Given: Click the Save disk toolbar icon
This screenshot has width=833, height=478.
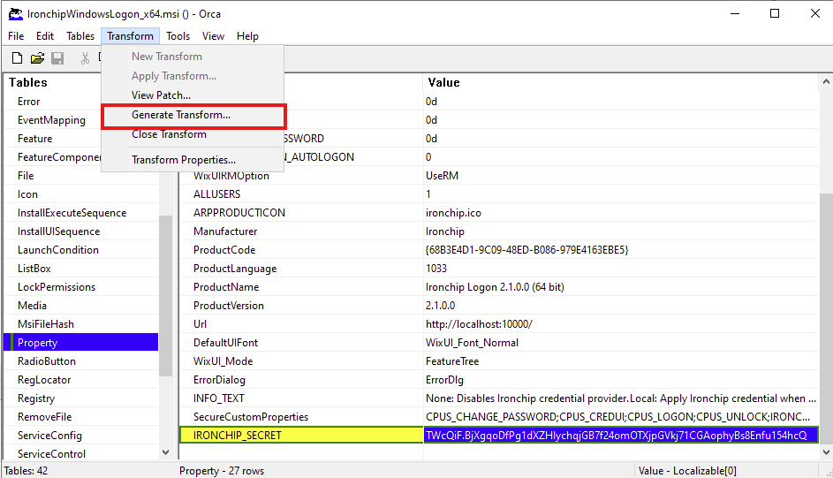Looking at the screenshot, I should click(x=57, y=58).
